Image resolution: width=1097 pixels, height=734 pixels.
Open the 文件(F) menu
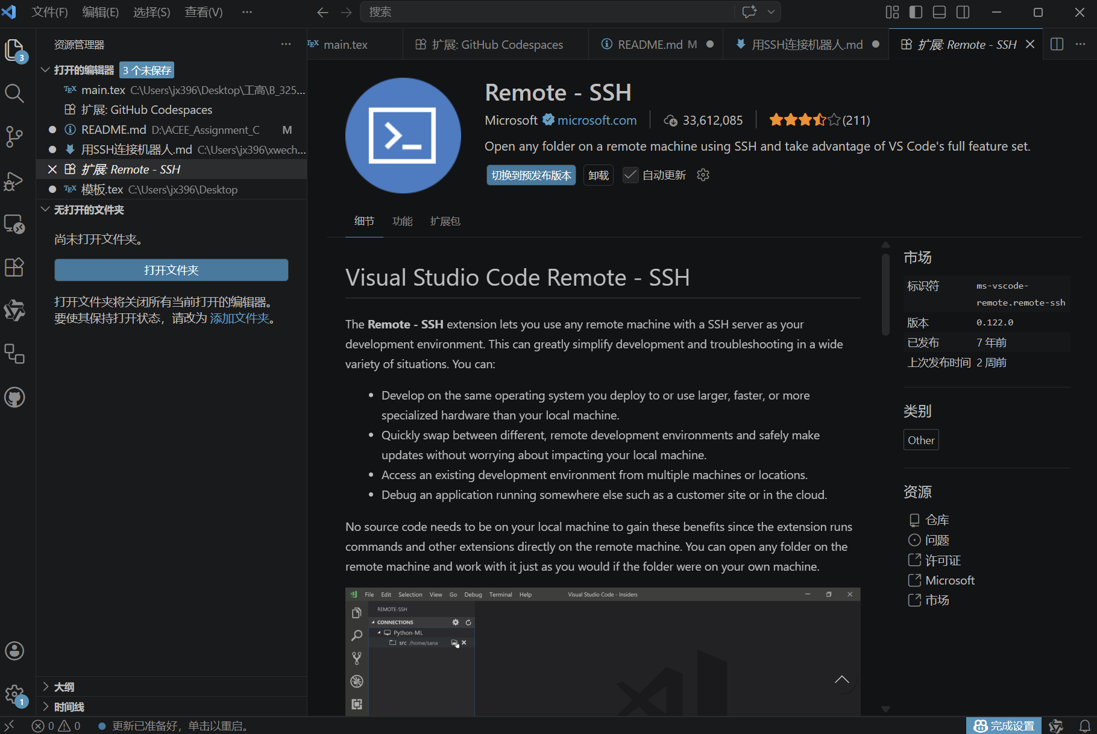point(49,12)
